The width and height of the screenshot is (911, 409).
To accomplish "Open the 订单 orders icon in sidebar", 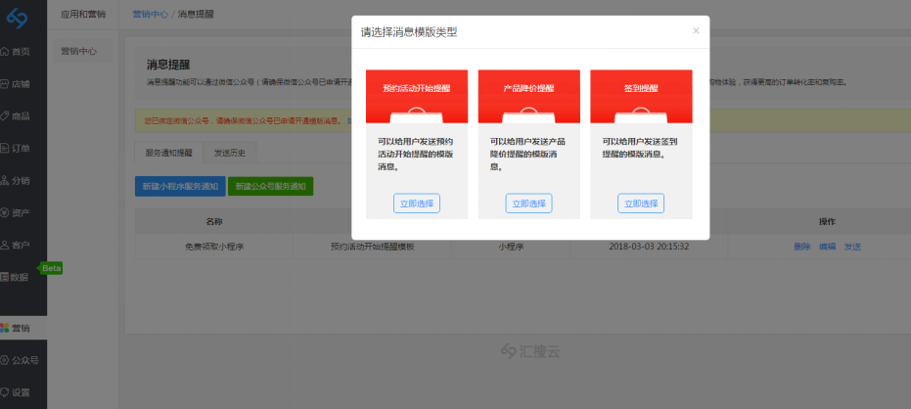I will point(5,148).
